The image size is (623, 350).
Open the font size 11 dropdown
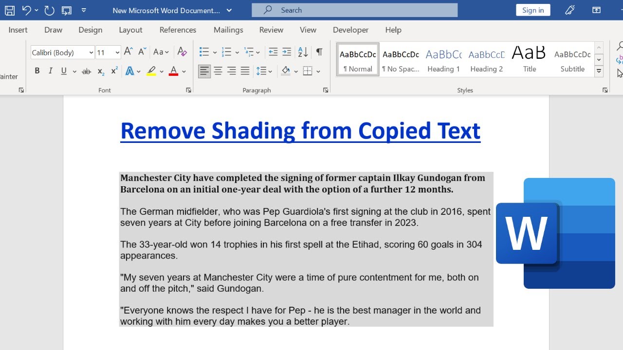click(x=117, y=52)
